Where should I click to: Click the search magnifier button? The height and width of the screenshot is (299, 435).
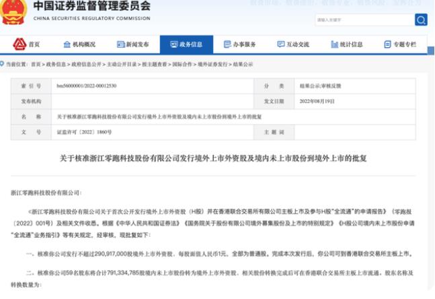tap(421, 20)
